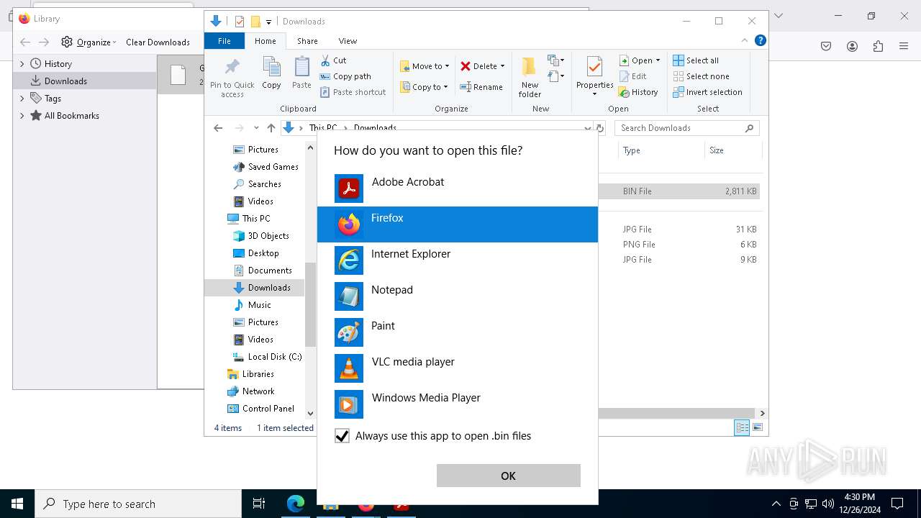Click the Copy ribbon icon
921x518 pixels.
tap(271, 73)
